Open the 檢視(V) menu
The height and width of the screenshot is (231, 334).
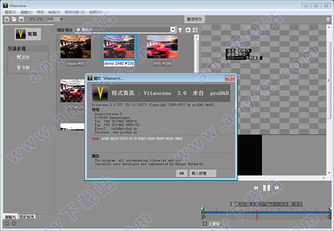(x=54, y=12)
